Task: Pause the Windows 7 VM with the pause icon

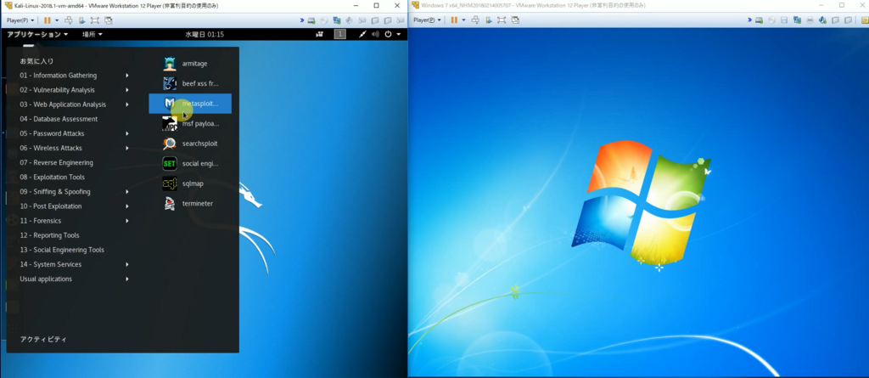Action: point(454,20)
